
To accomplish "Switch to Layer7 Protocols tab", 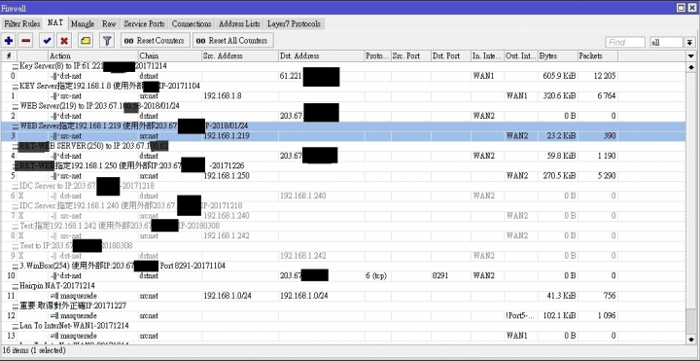I will 294,23.
